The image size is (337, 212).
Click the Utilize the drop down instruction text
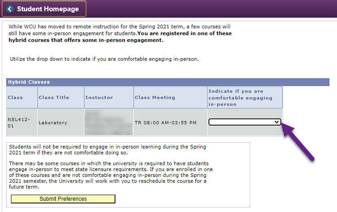(104, 59)
